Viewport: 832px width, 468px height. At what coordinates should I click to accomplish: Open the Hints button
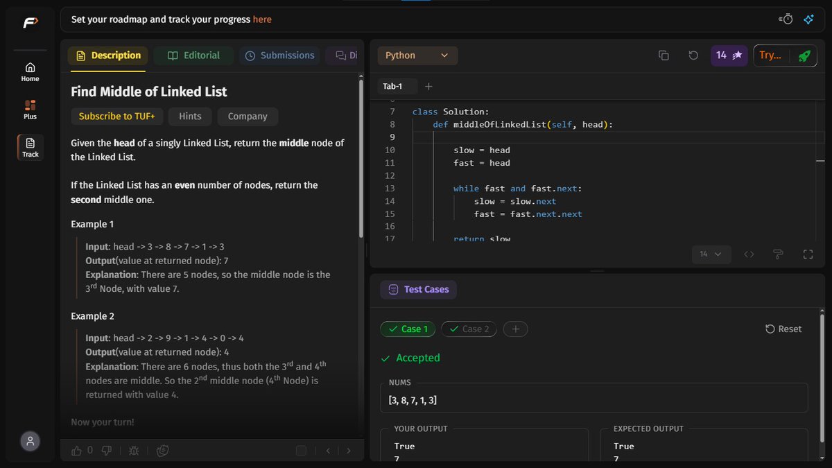pos(190,116)
